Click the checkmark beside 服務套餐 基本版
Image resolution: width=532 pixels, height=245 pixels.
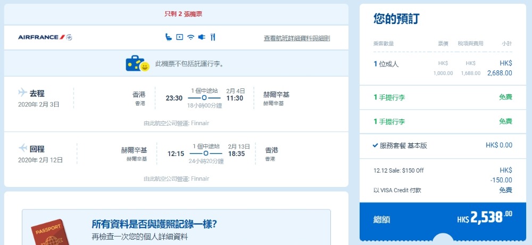[x=376, y=145]
